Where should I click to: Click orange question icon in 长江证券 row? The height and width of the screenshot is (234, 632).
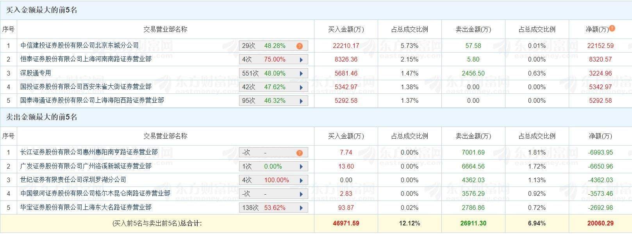pyautogui.click(x=300, y=153)
